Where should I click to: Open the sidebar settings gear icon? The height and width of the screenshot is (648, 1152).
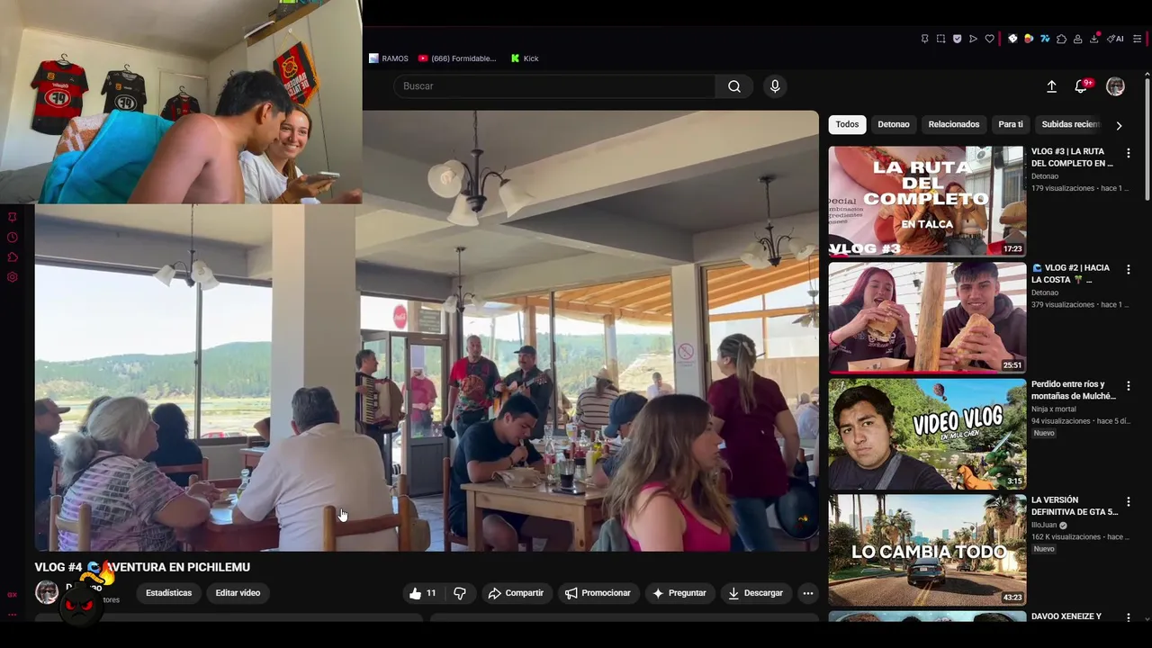tap(13, 277)
